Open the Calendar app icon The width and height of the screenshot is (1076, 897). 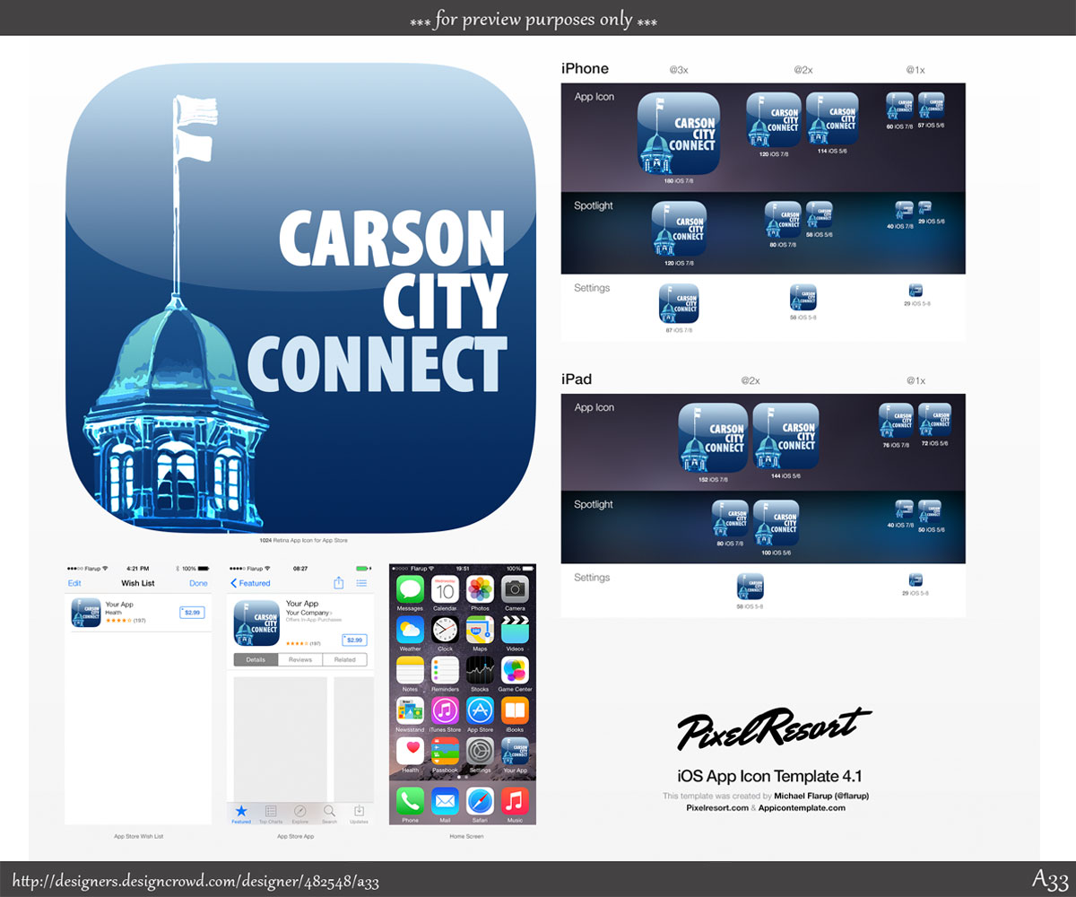pos(445,589)
